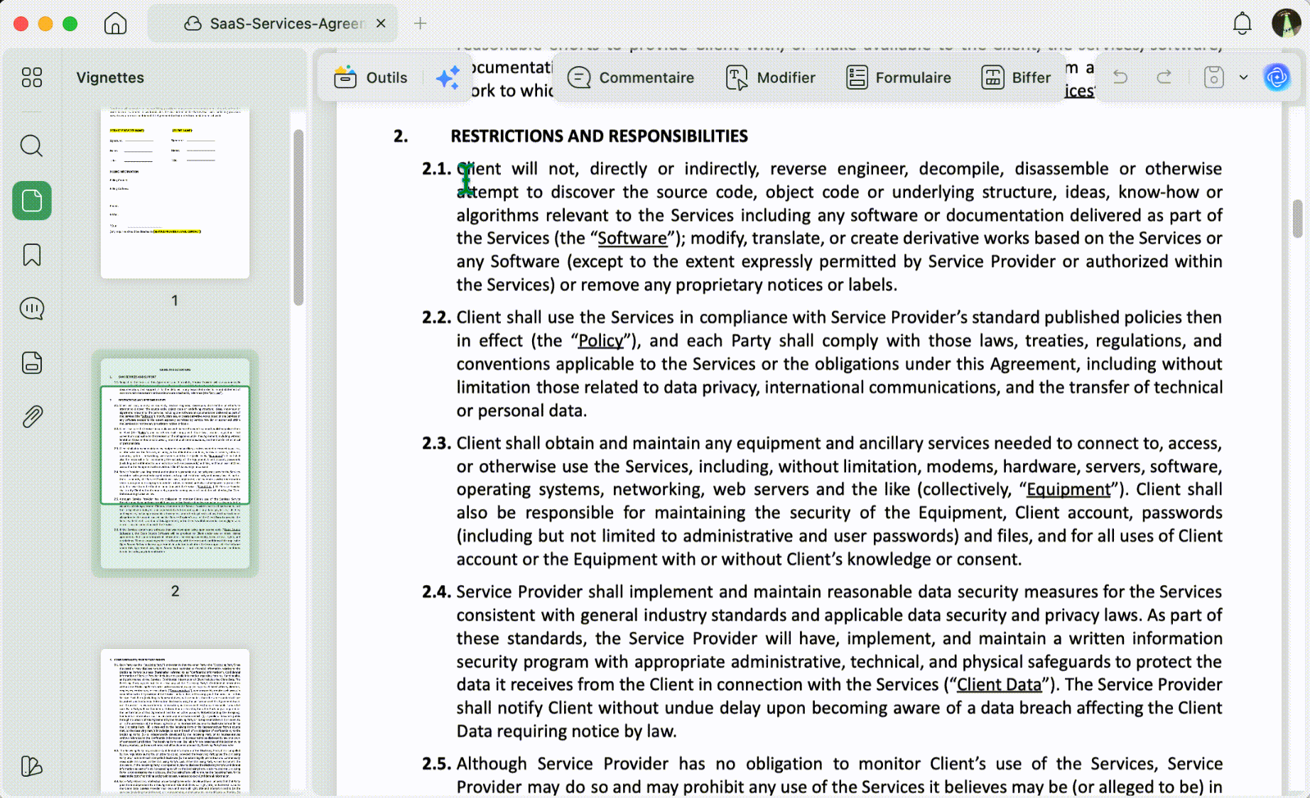Redo the last action

tap(1164, 77)
